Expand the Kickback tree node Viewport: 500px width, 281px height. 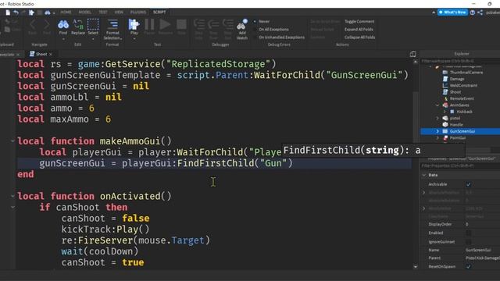[445, 112]
